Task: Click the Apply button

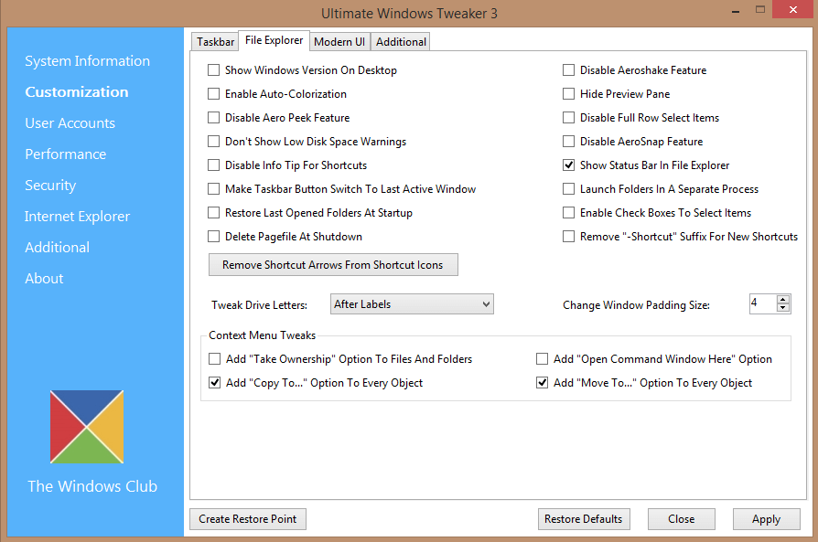Action: [x=767, y=519]
